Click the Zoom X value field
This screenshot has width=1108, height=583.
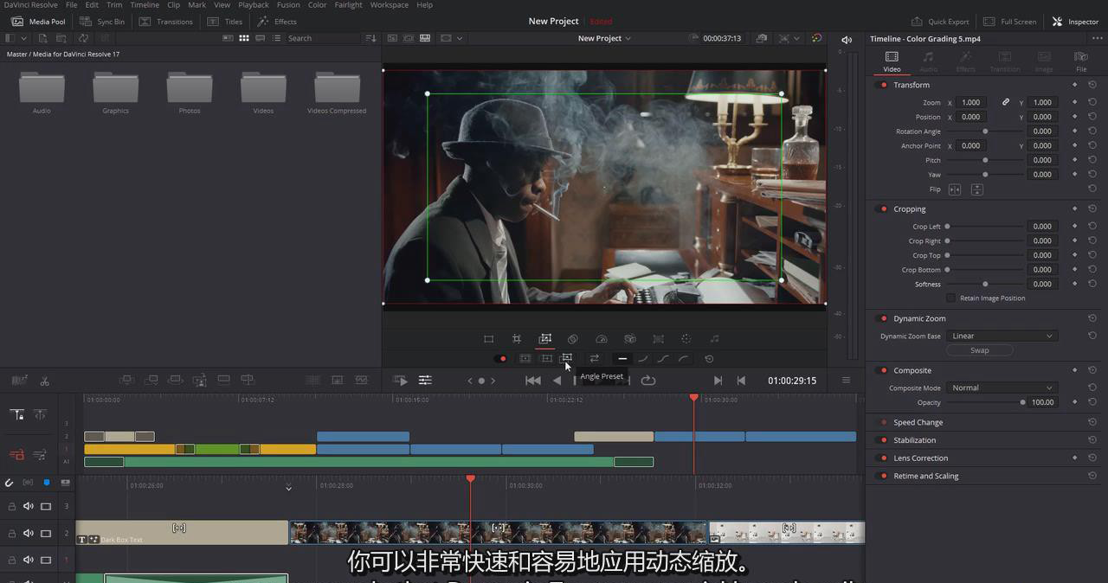(971, 102)
